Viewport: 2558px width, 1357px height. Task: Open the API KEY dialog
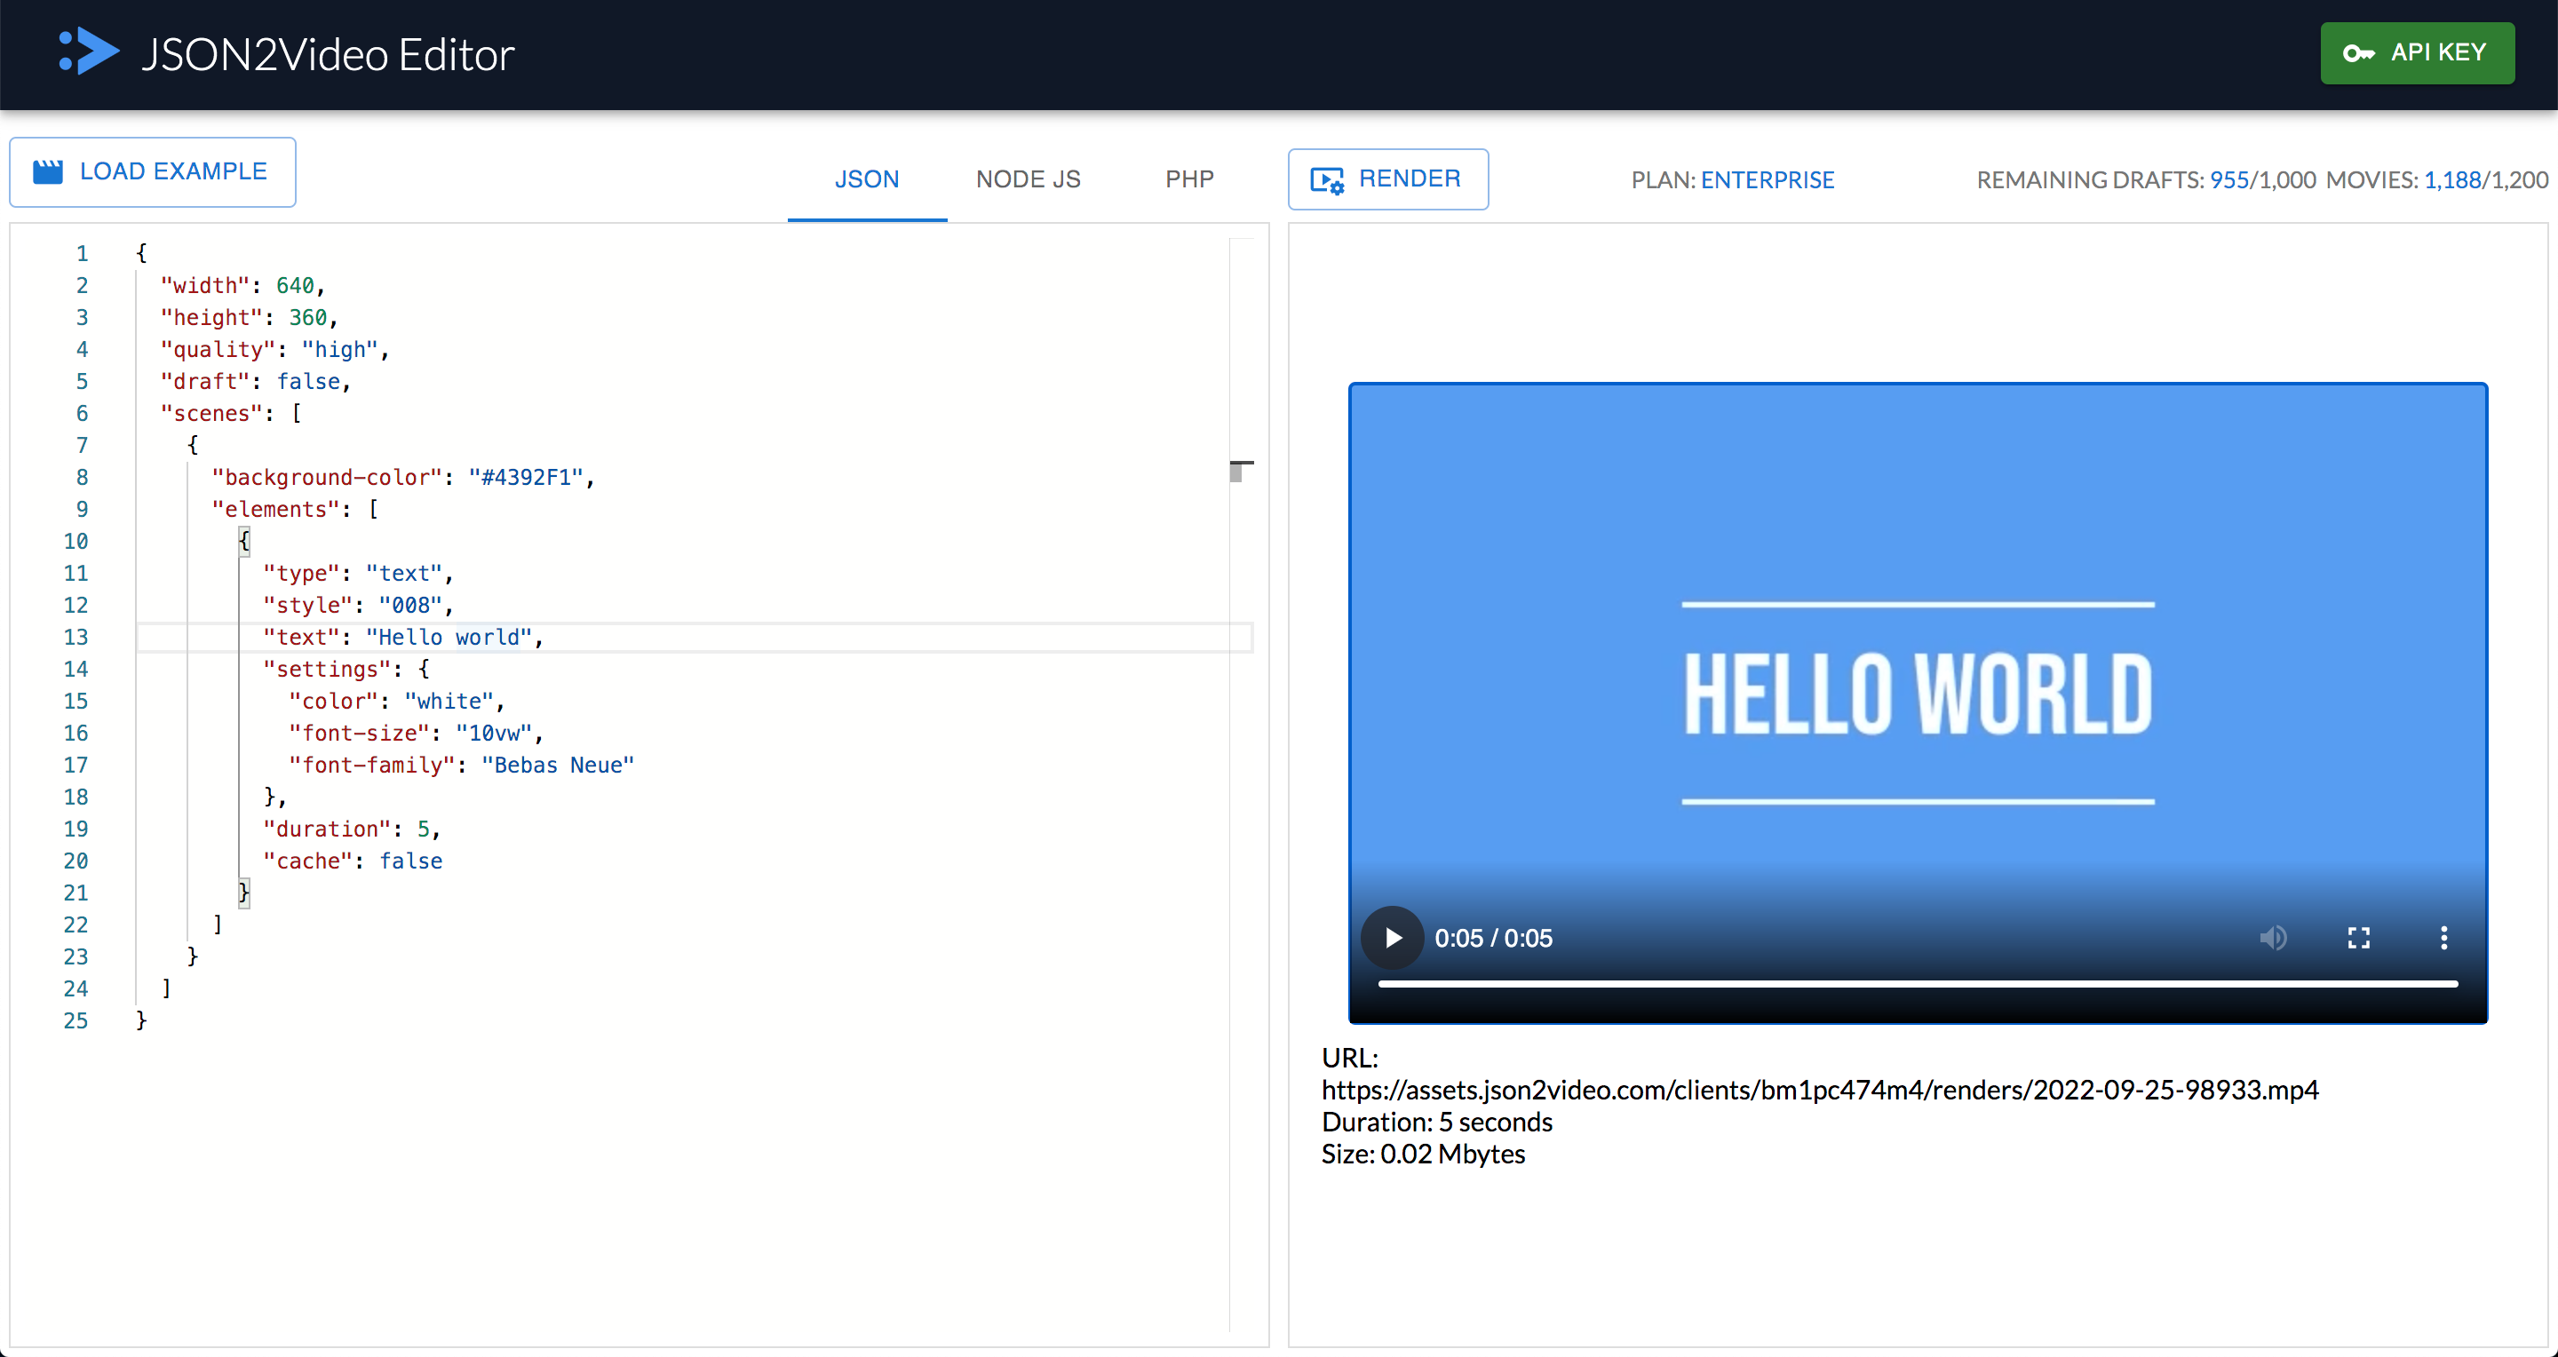[x=2417, y=52]
